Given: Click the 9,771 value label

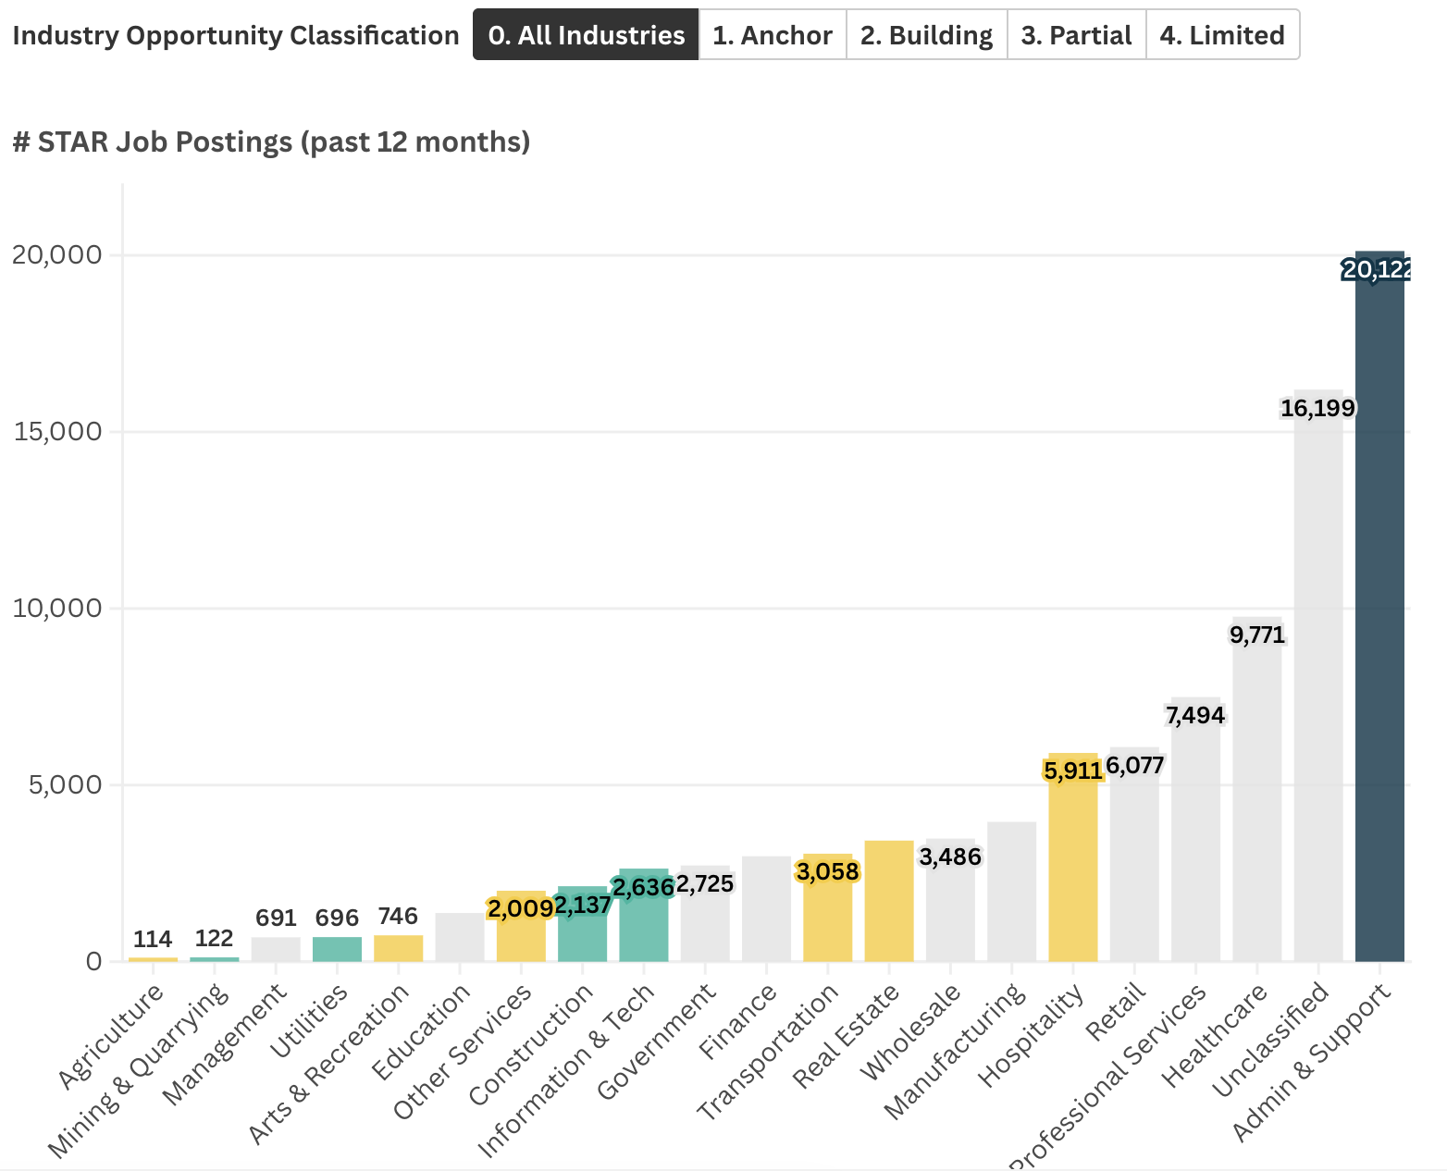Looking at the screenshot, I should [1257, 635].
